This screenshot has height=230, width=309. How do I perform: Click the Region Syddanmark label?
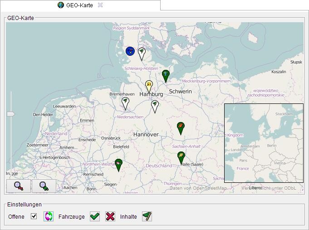(x=131, y=28)
